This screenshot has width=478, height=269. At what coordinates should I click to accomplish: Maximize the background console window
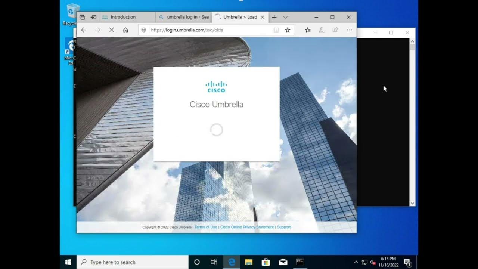pos(391,33)
